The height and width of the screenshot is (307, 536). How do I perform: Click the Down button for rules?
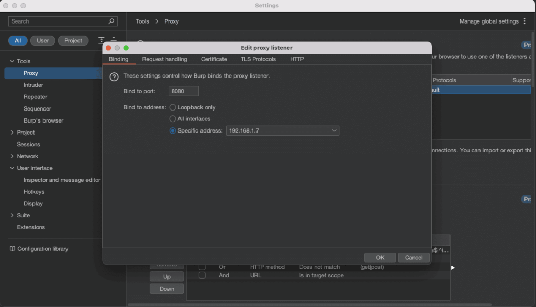[x=167, y=289]
